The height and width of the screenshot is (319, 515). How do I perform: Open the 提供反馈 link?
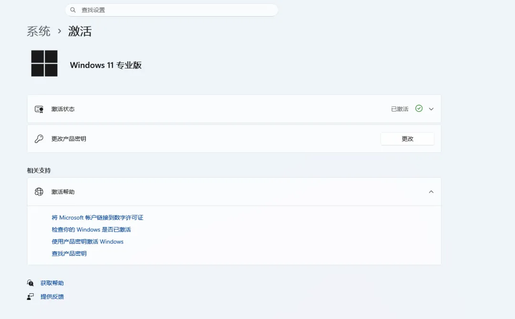pyautogui.click(x=52, y=297)
